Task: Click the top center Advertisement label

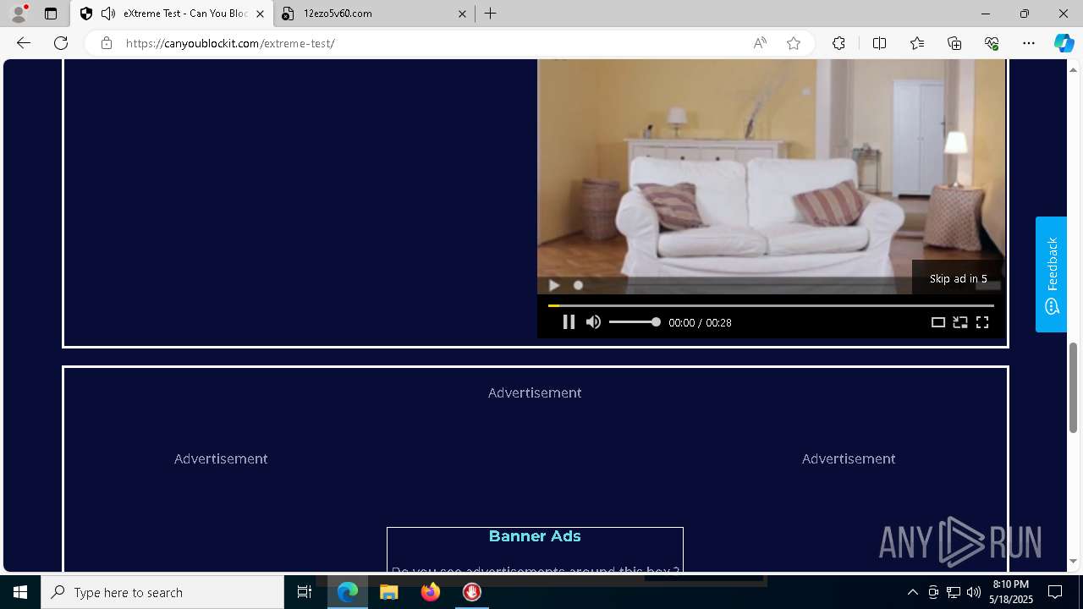Action: coord(535,392)
